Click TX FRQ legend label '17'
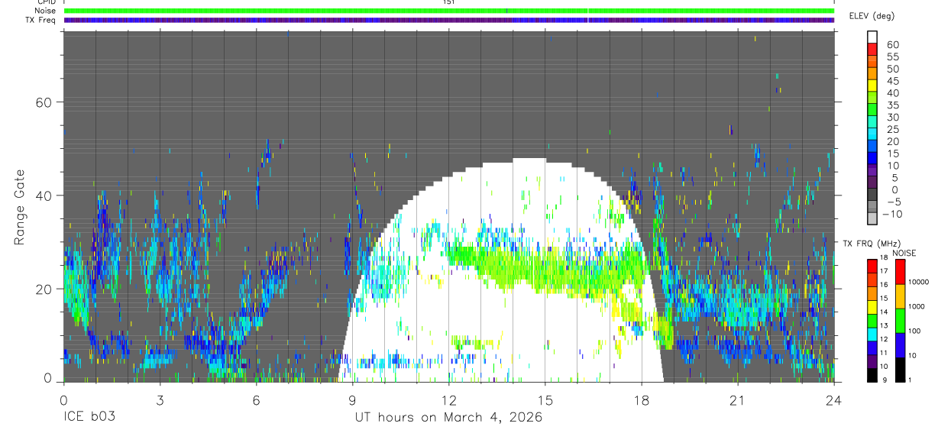This screenshot has width=938, height=433. tap(884, 271)
